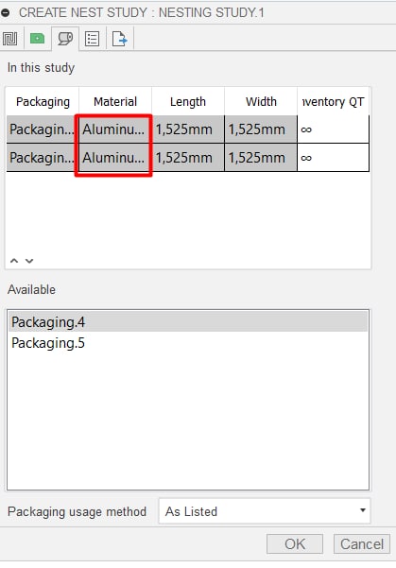Screen dimensions: 396x568
Task: Edit second row inventory quantity infinity field
Action: pyautogui.click(x=333, y=158)
